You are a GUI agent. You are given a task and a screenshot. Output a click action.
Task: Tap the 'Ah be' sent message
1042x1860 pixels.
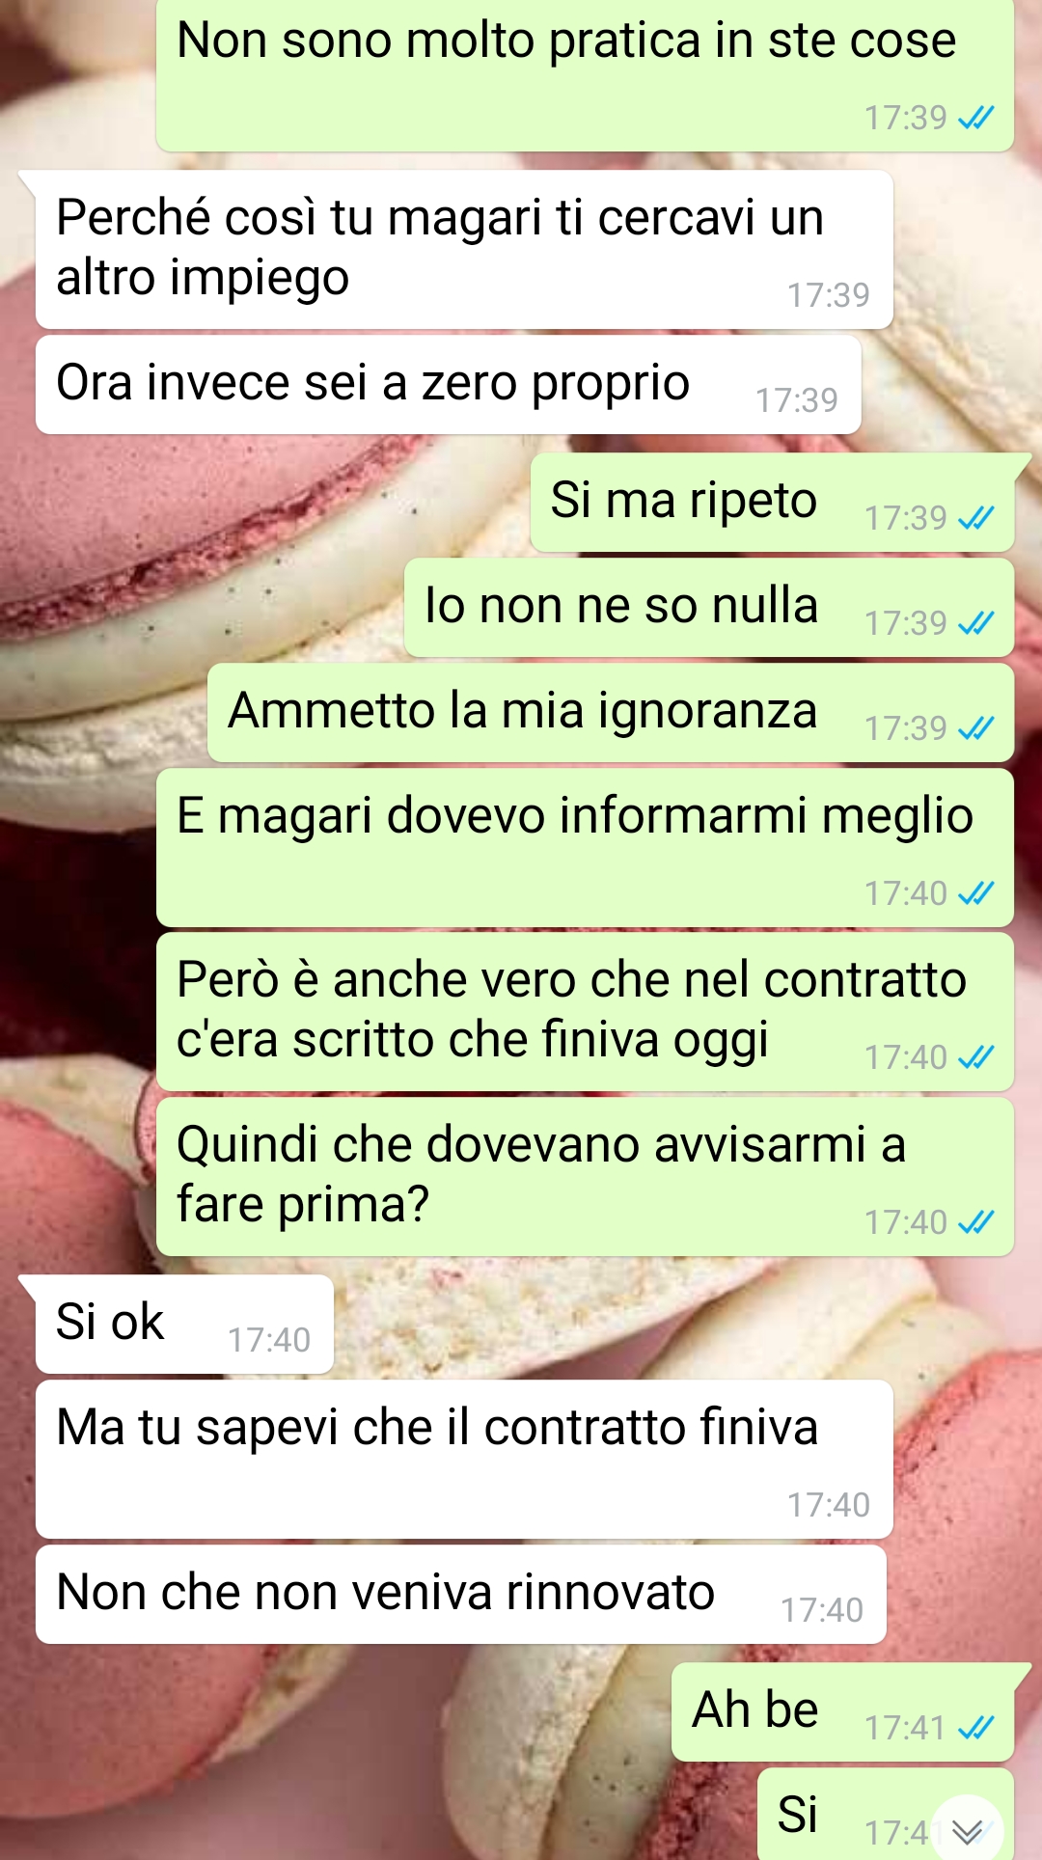tap(842, 1712)
